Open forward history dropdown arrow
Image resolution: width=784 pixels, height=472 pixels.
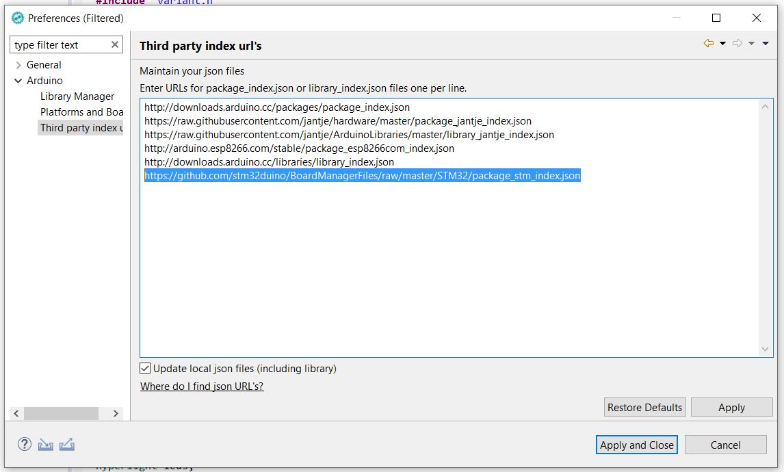point(751,44)
